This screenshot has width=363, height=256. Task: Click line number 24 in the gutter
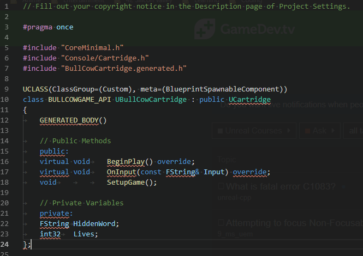pyautogui.click(x=4, y=245)
